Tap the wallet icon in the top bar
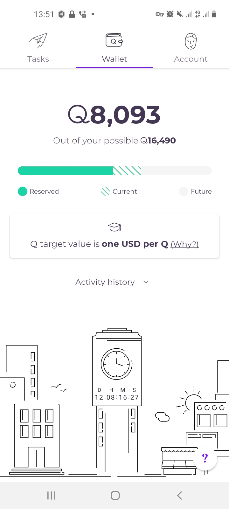 [114, 40]
